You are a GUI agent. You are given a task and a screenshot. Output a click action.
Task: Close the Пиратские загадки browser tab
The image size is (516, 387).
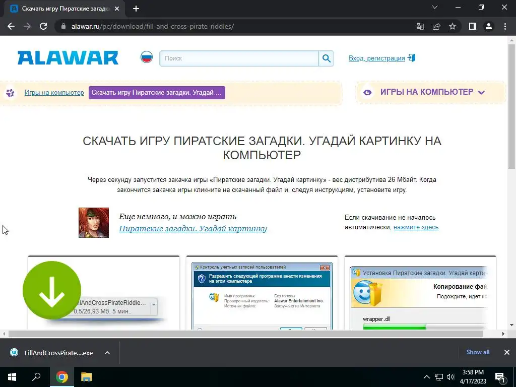tap(116, 9)
